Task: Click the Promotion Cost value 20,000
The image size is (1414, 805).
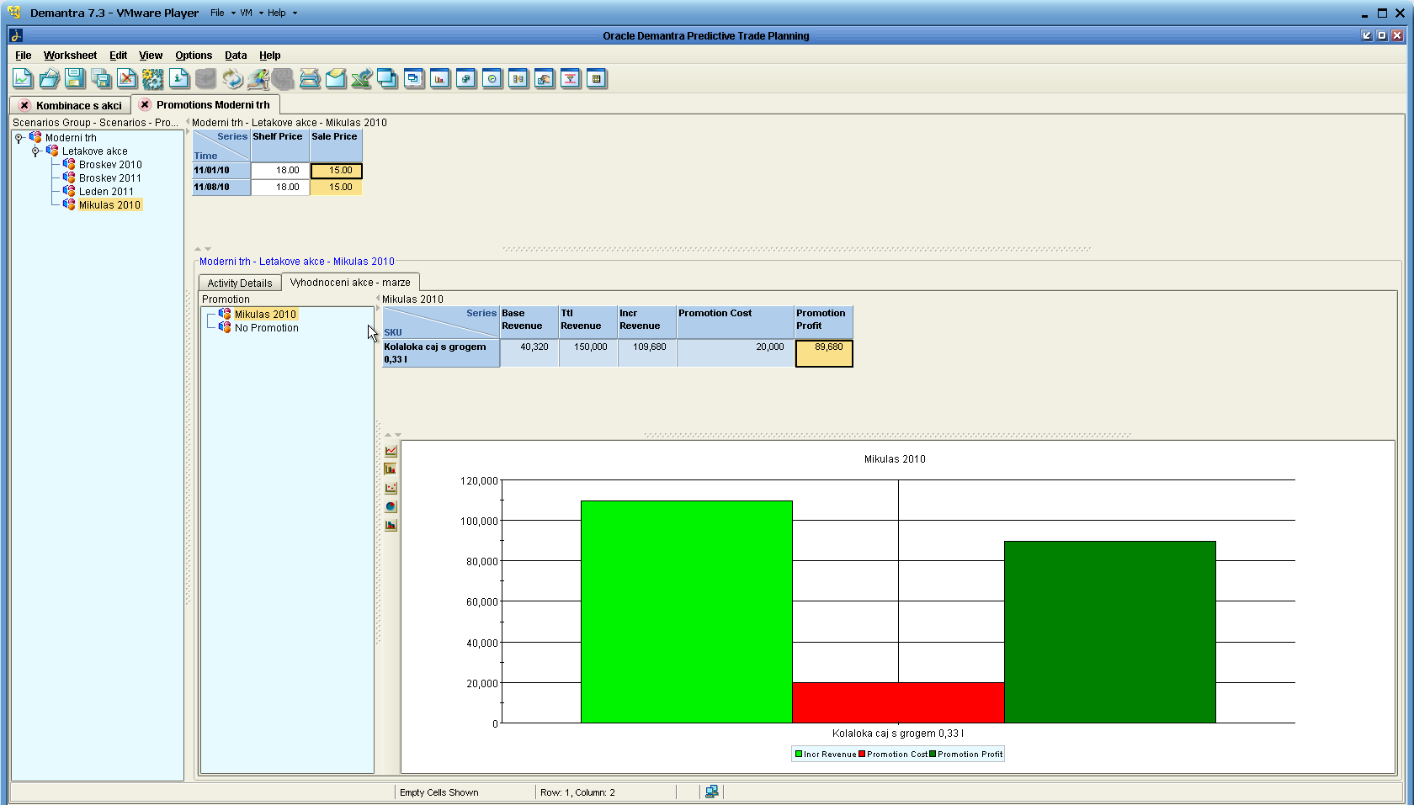Action: point(736,353)
